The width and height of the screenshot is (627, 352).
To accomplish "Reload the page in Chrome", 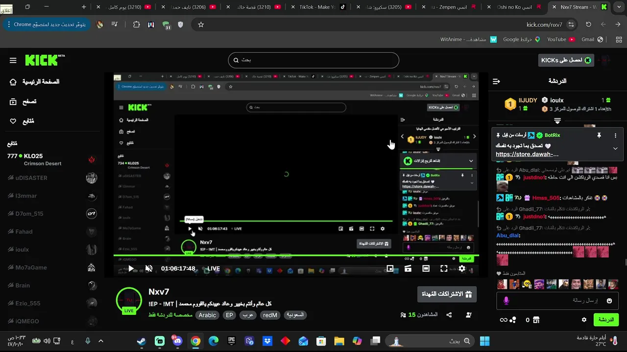I will [x=588, y=24].
